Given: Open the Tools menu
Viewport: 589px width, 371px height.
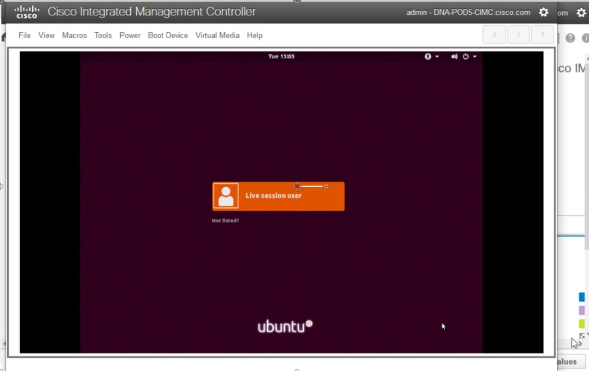Looking at the screenshot, I should 103,35.
